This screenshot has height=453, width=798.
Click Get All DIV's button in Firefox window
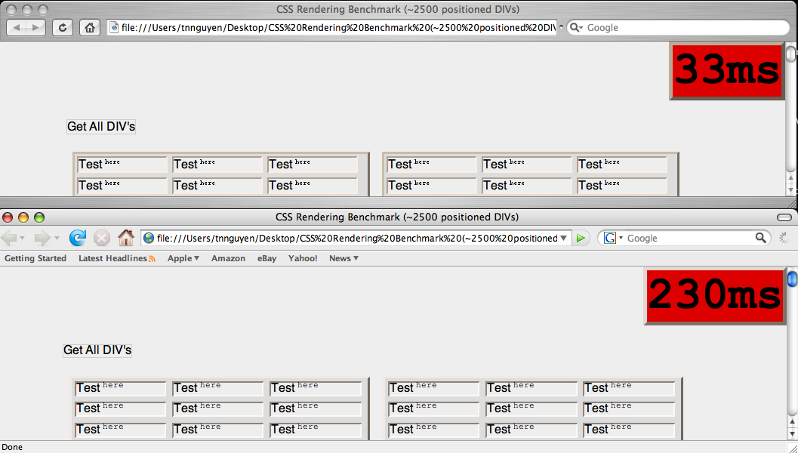(x=97, y=350)
